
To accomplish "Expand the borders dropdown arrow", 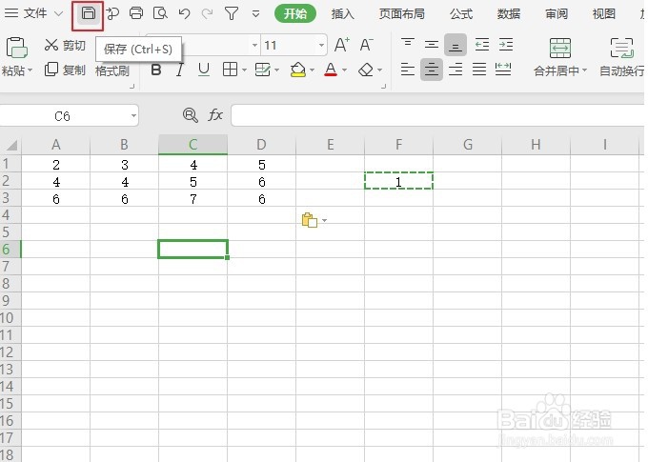I will point(244,70).
